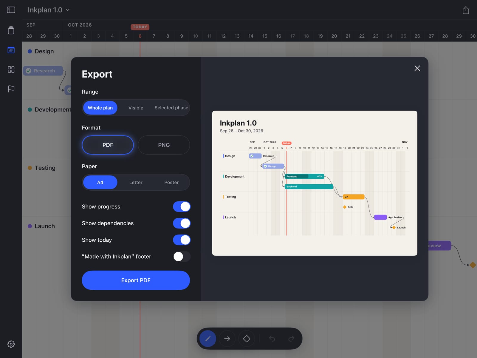Select the Design phase label
477x358 pixels.
point(44,51)
